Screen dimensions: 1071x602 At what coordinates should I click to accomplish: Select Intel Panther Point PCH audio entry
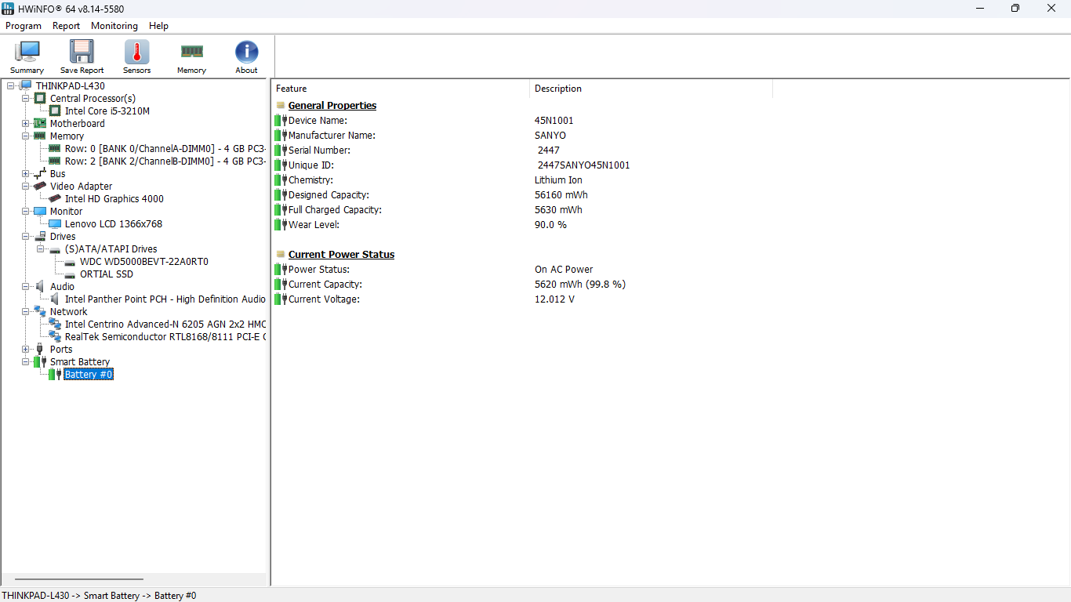165,299
